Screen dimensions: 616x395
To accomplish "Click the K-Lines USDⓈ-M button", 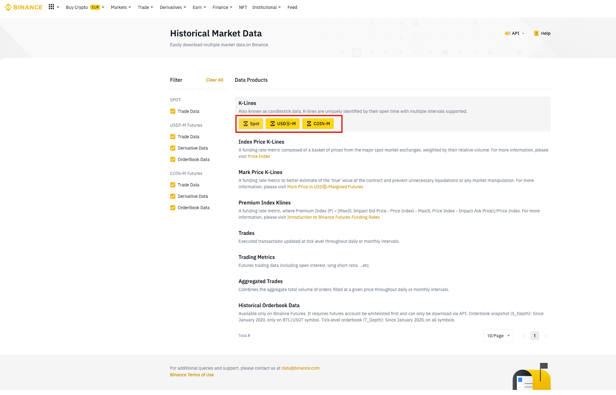I will (x=283, y=124).
